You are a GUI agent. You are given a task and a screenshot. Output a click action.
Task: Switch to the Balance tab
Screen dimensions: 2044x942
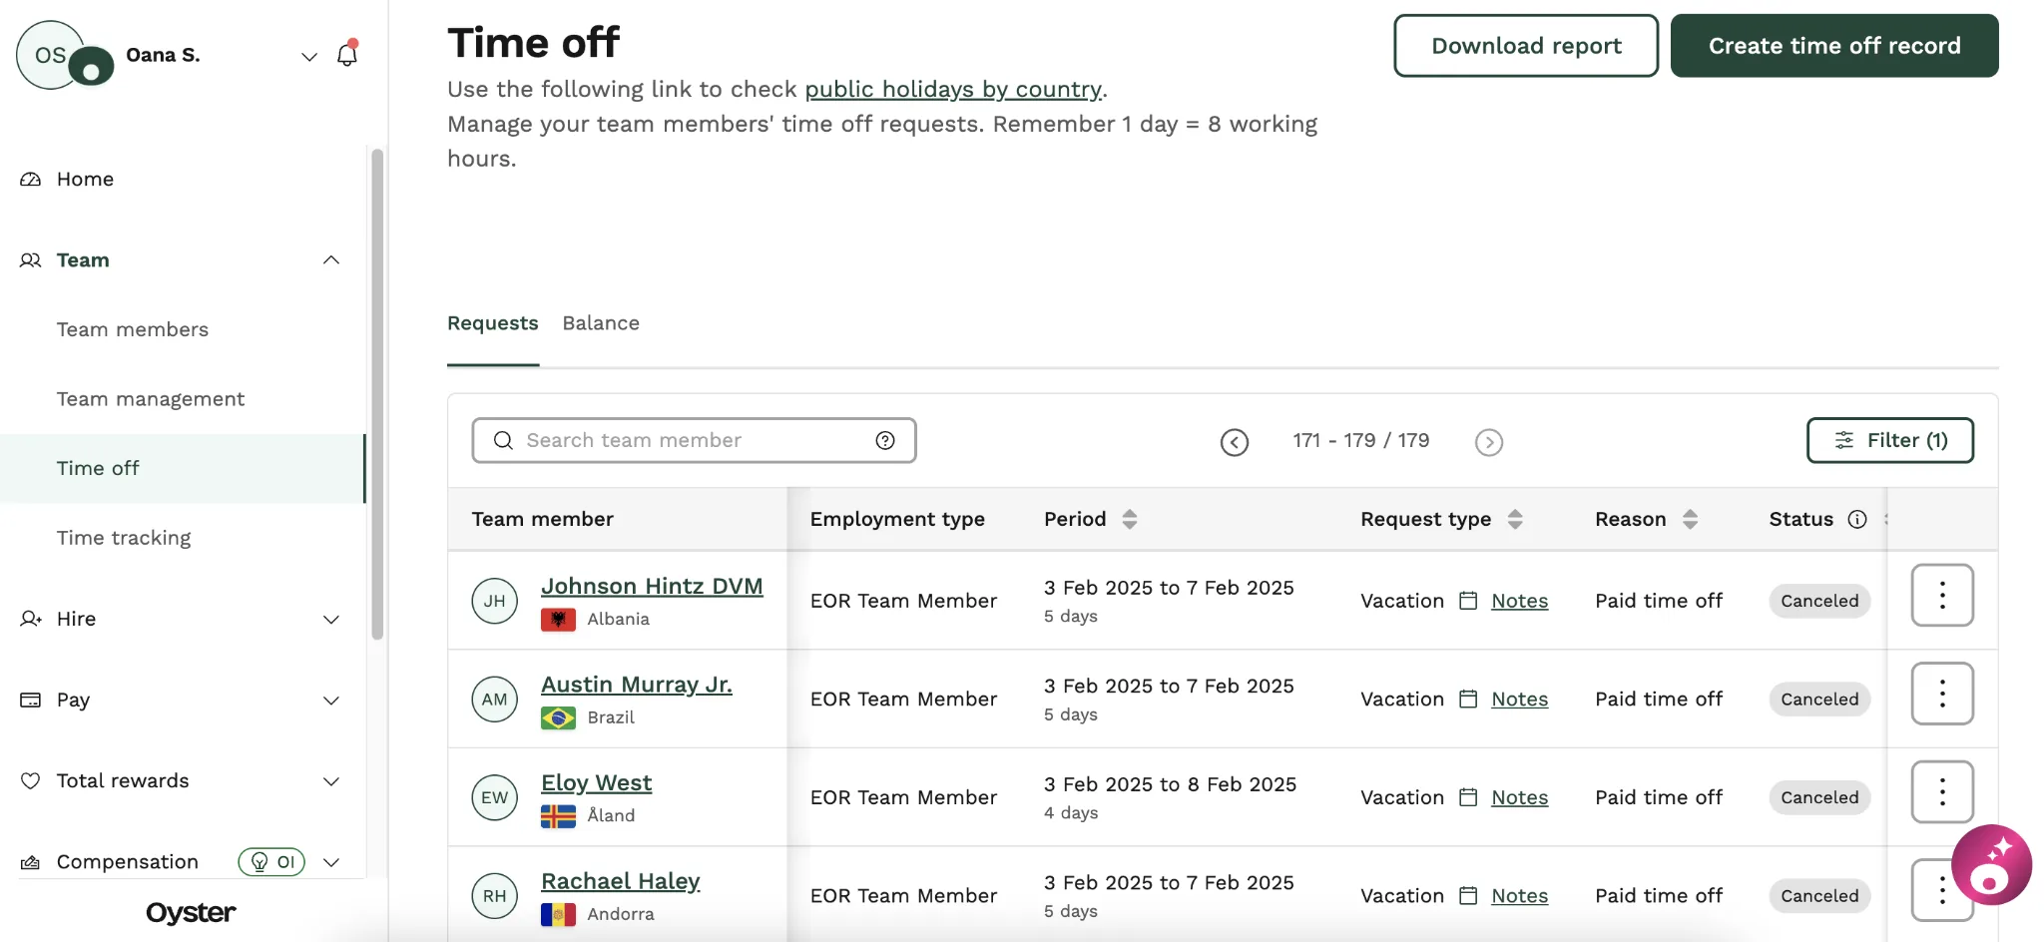(x=601, y=323)
